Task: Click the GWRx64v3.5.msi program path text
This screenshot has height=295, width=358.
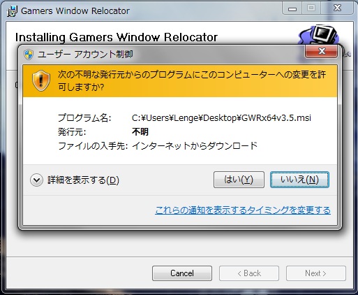Action: point(221,118)
